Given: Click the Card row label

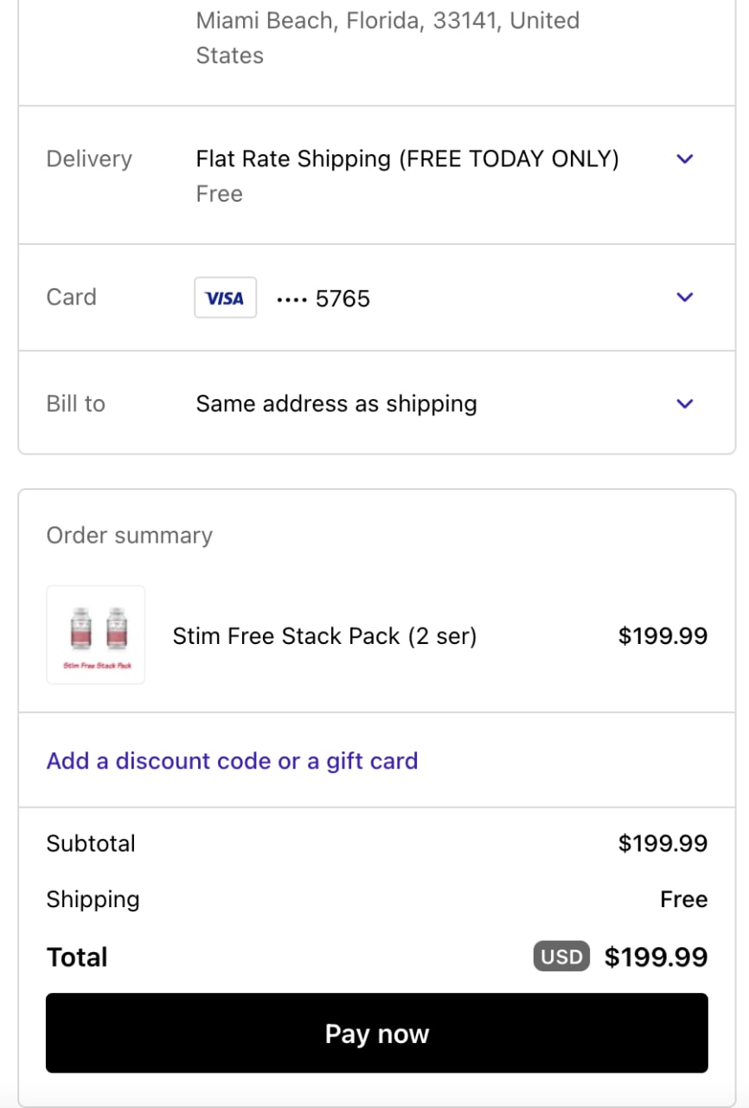Looking at the screenshot, I should click(x=71, y=297).
